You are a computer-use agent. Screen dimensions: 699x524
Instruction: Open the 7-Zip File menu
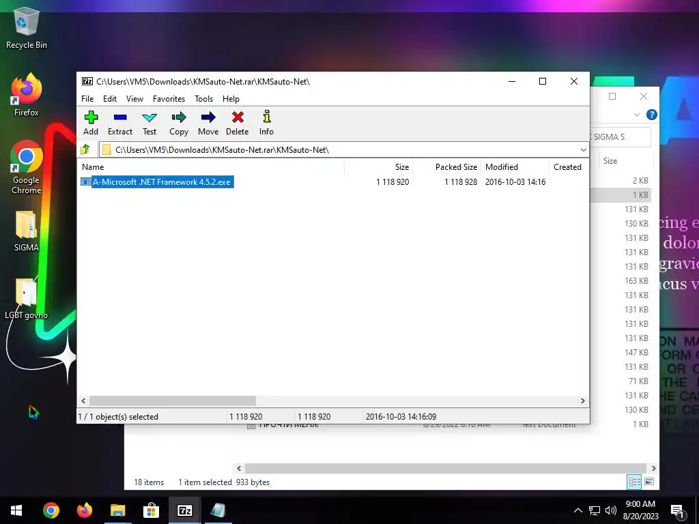pos(87,99)
